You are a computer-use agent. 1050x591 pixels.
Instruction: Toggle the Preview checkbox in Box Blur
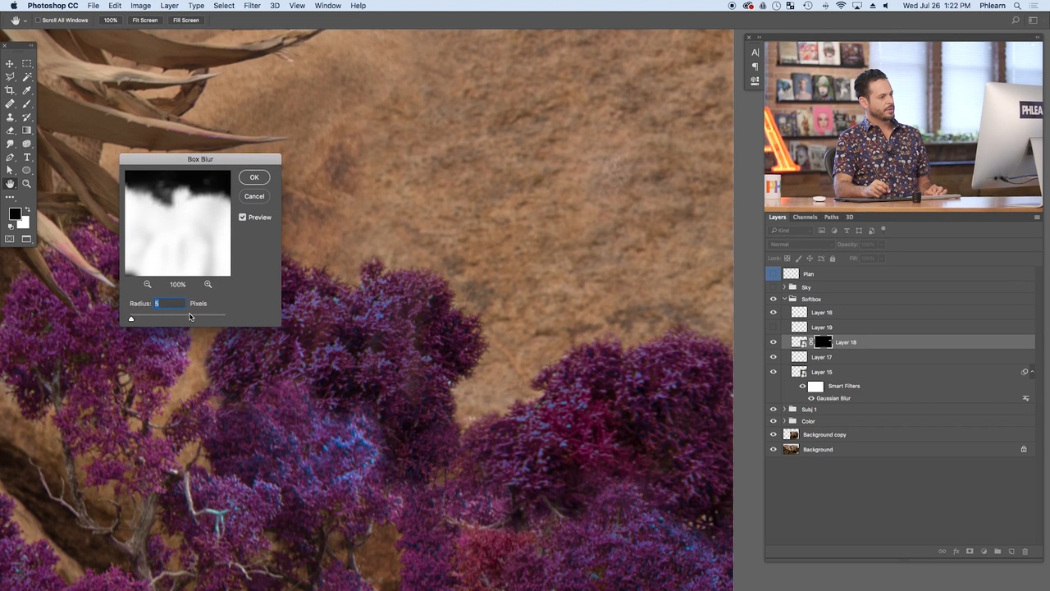tap(242, 217)
